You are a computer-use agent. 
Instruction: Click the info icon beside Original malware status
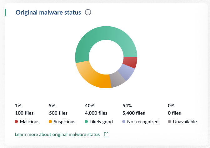88,13
